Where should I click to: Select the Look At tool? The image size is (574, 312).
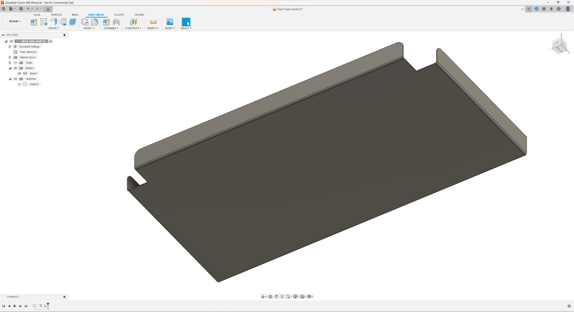tap(270, 297)
